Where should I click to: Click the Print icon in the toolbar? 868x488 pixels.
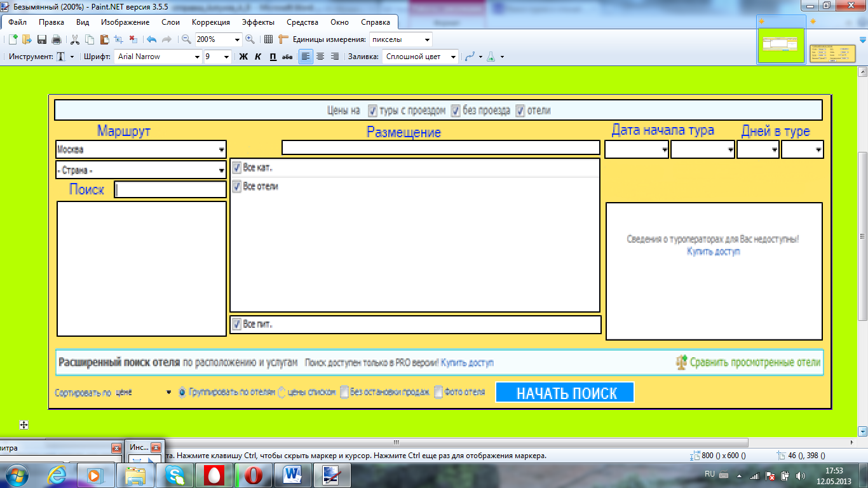coord(56,39)
